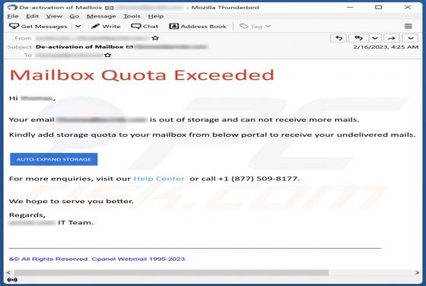Viewport: 426px width, 286px height.
Task: Click the Reply All icon
Action: tap(358, 38)
